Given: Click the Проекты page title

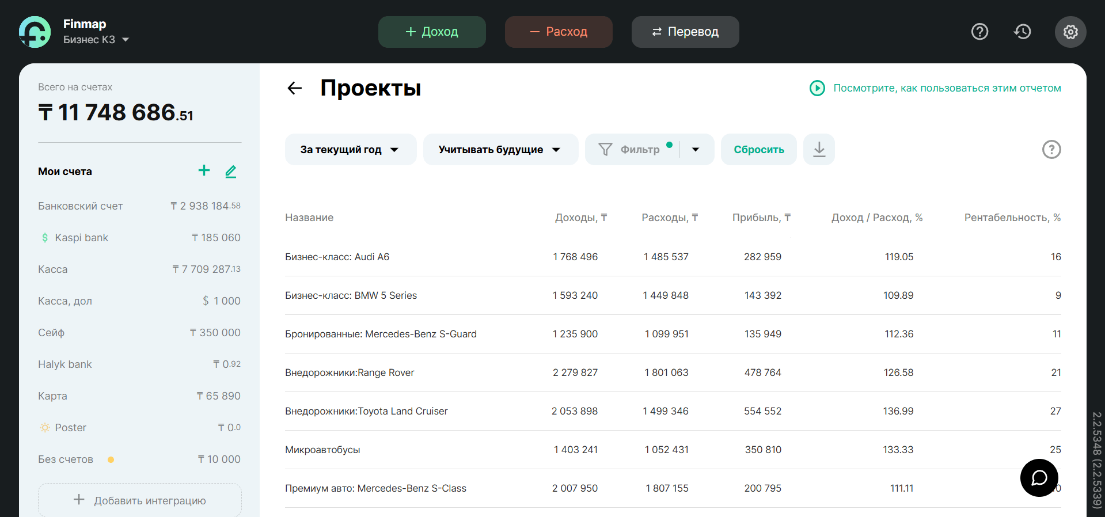Looking at the screenshot, I should 371,88.
